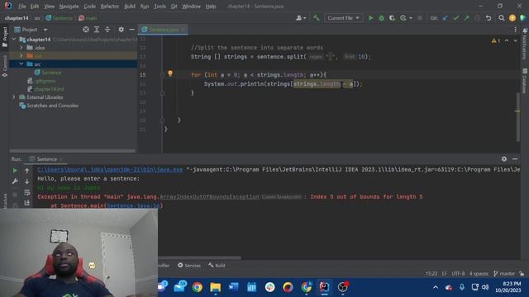
Task: Open Run panel gear settings
Action: (x=504, y=159)
